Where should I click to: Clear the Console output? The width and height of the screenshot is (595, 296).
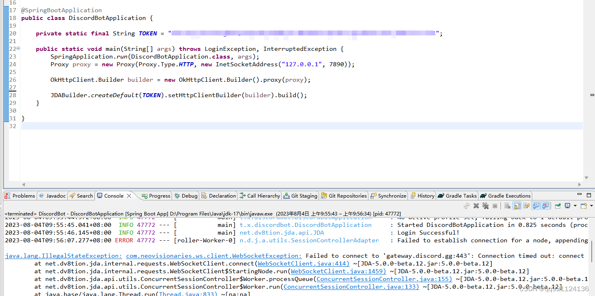(x=507, y=205)
